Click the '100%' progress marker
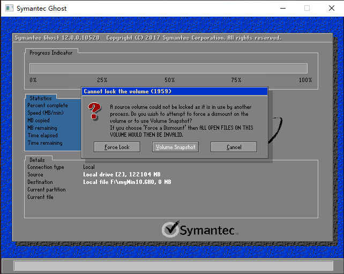The width and height of the screenshot is (344, 274). click(305, 80)
